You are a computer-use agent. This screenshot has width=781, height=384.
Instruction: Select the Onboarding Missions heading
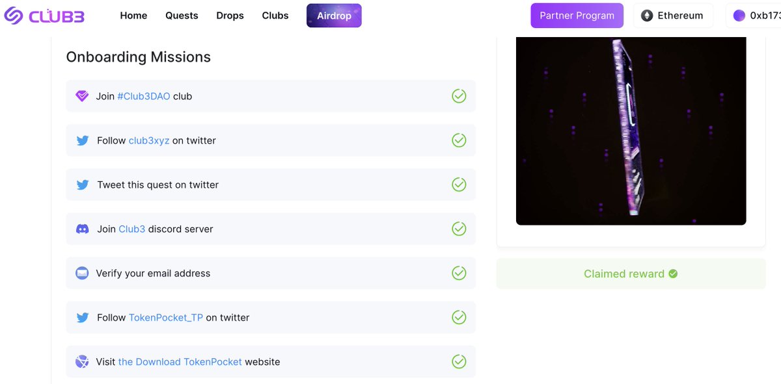point(139,57)
